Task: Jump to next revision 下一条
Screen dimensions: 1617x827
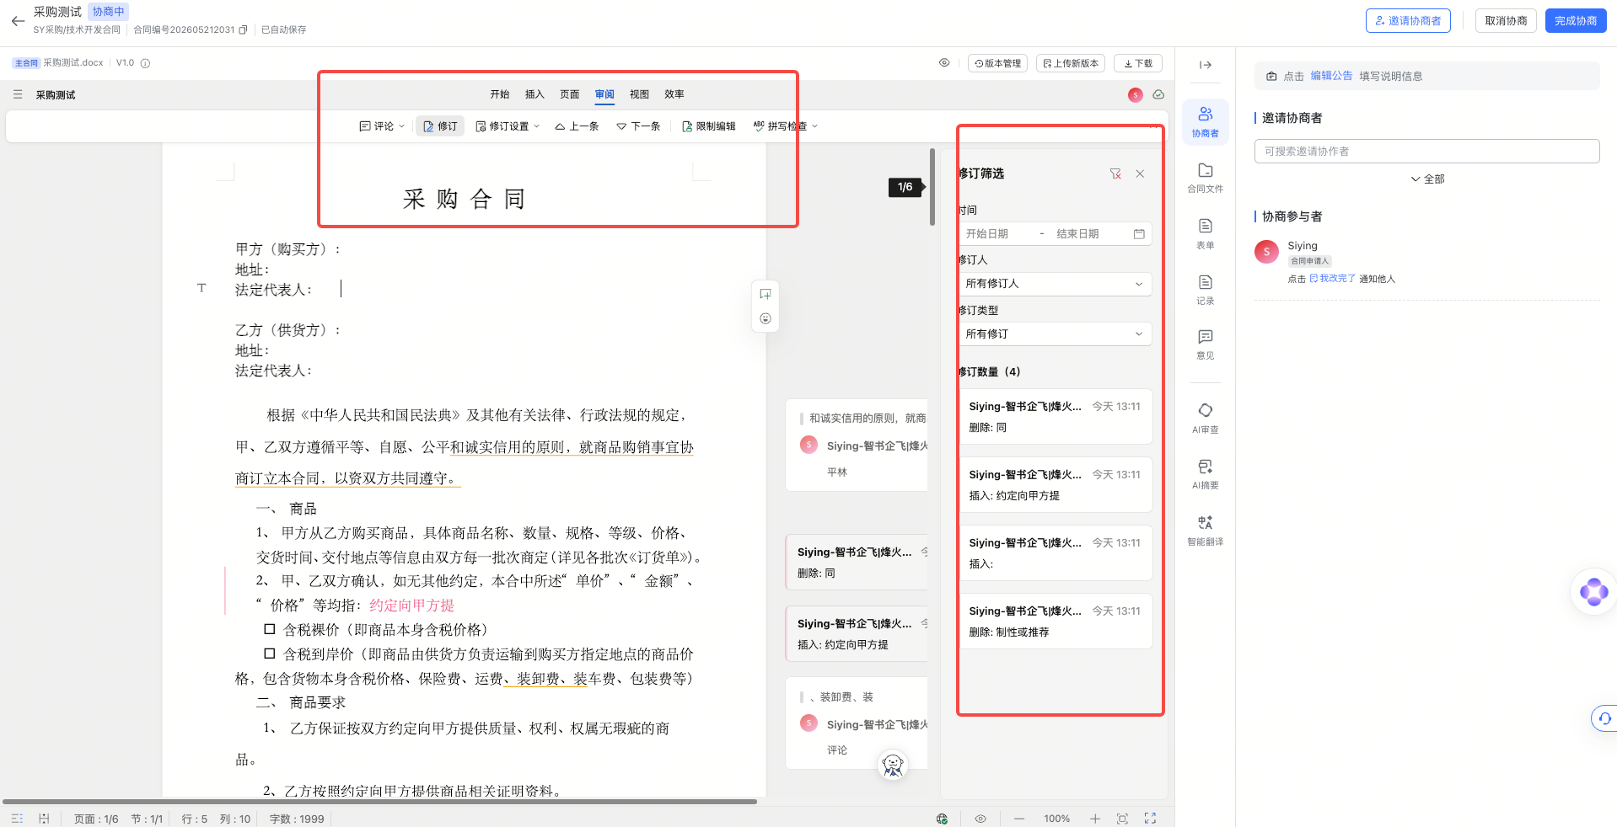Action: pos(638,126)
